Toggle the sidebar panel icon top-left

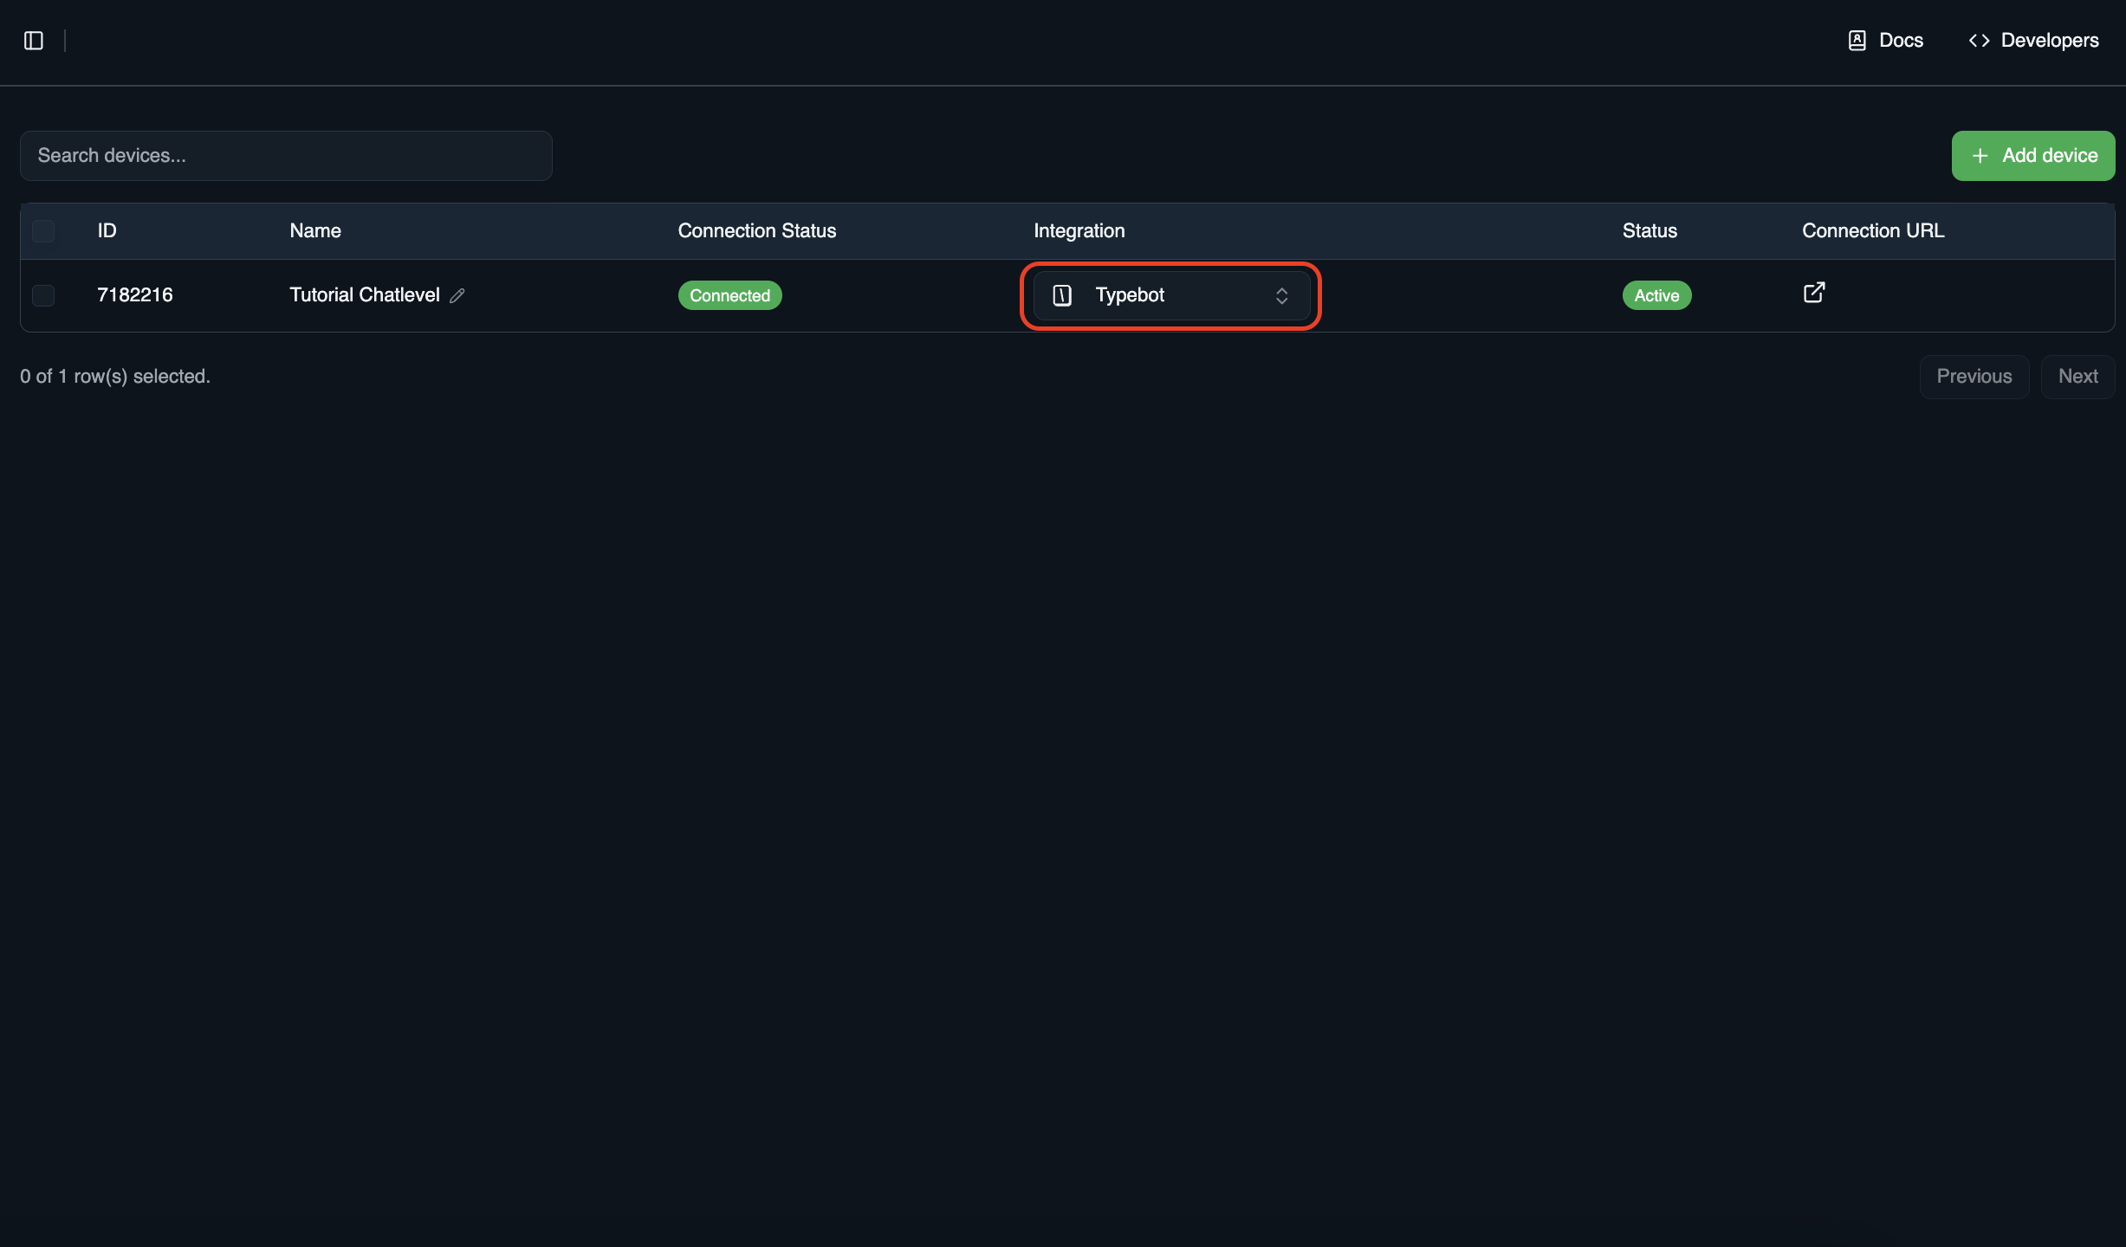tap(33, 40)
